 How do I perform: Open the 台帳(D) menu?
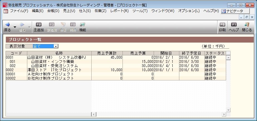(x=53, y=11)
